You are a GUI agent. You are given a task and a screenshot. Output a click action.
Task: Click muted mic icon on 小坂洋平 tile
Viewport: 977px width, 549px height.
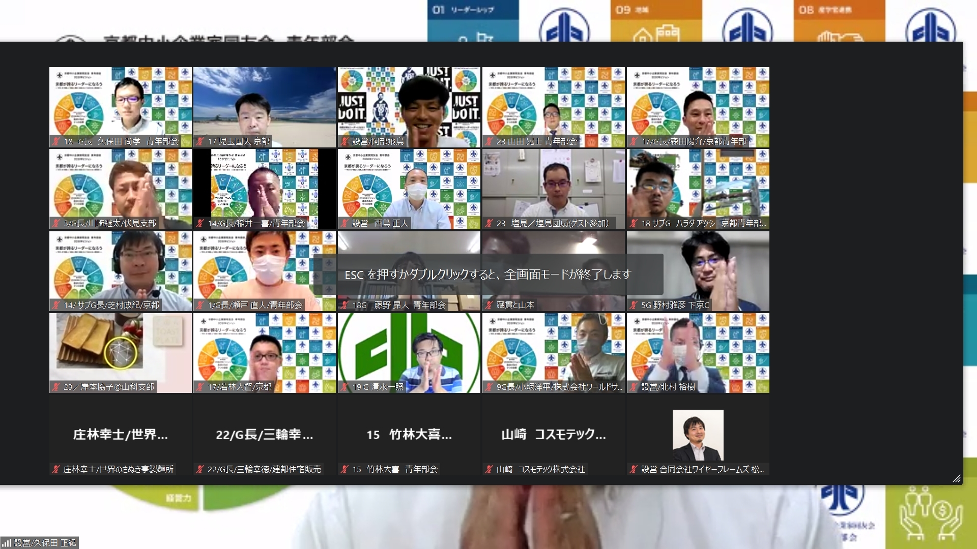(x=489, y=387)
